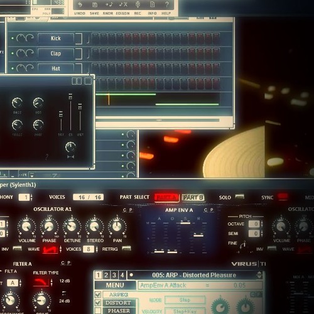This screenshot has width=314, height=314.
Task: Open the MENU button in the preset display
Action: tap(115, 285)
